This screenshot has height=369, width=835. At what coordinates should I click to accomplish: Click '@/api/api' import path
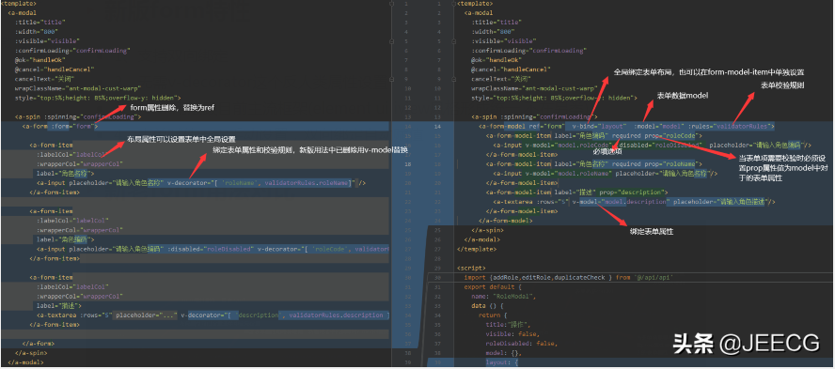point(653,278)
